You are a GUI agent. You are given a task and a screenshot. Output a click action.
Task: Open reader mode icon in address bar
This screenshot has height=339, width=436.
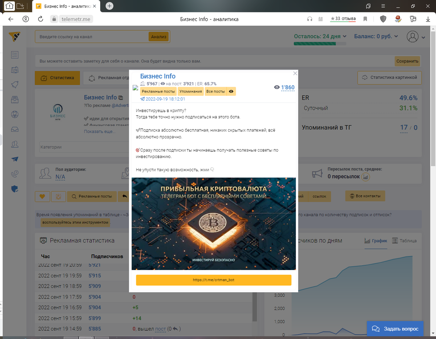pos(320,19)
